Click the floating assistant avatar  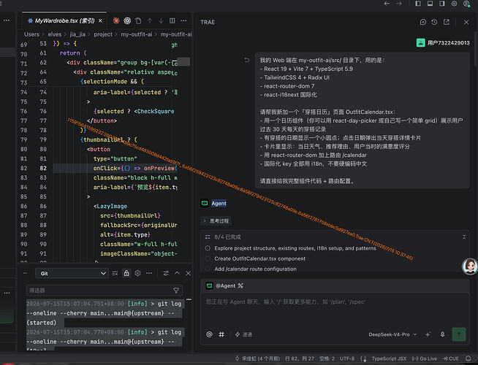[x=470, y=266]
